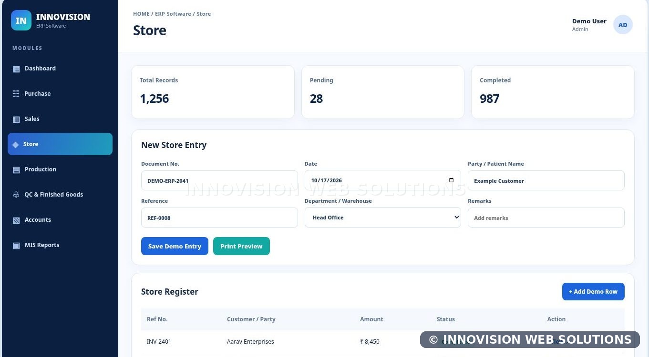Click the Remarks input field
This screenshot has height=357, width=649.
click(x=546, y=218)
